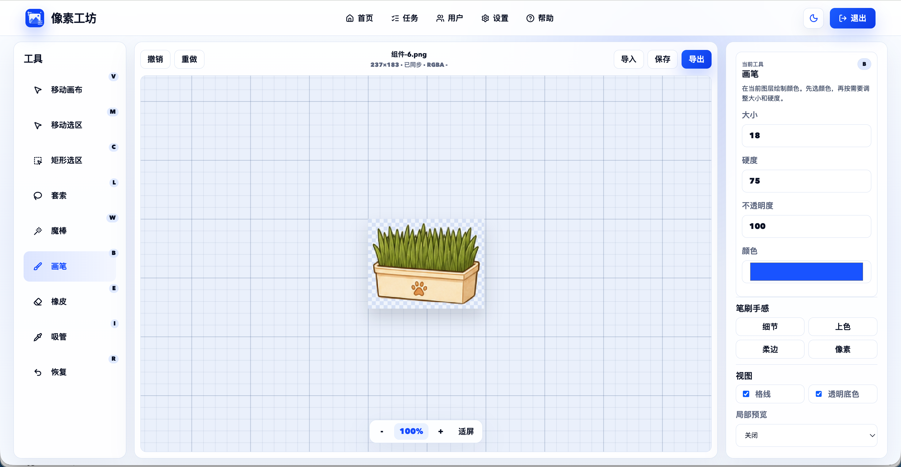This screenshot has height=467, width=901.
Task: Click the 适屏 fit-to-screen button
Action: coord(466,431)
